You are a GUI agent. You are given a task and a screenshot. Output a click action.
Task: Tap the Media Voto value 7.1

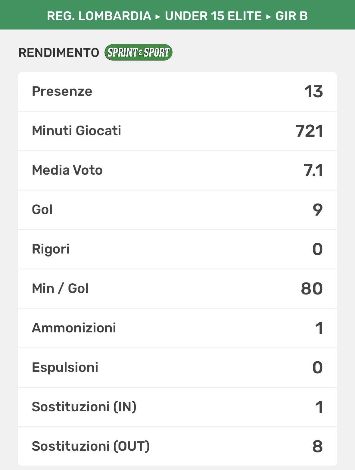[313, 170]
